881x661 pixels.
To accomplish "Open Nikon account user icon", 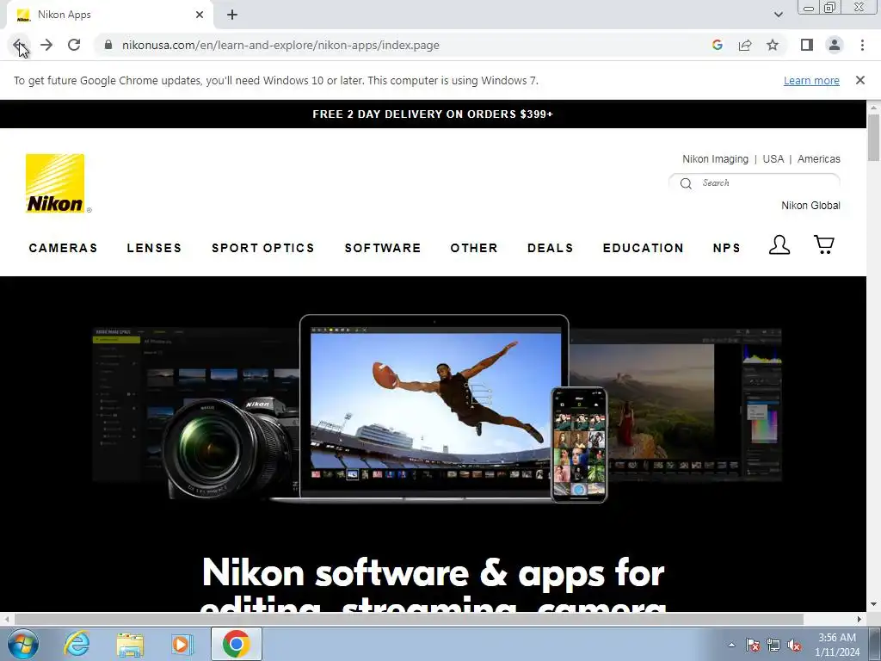I will [x=779, y=245].
